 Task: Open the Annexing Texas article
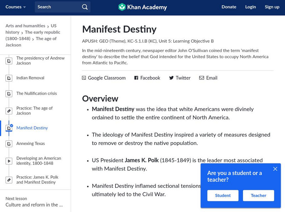[31, 144]
